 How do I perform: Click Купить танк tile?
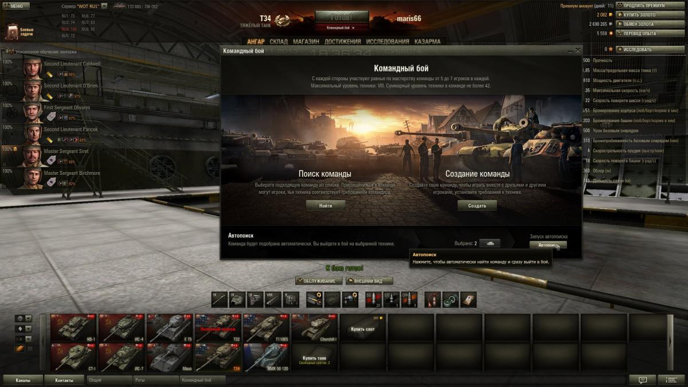314,357
